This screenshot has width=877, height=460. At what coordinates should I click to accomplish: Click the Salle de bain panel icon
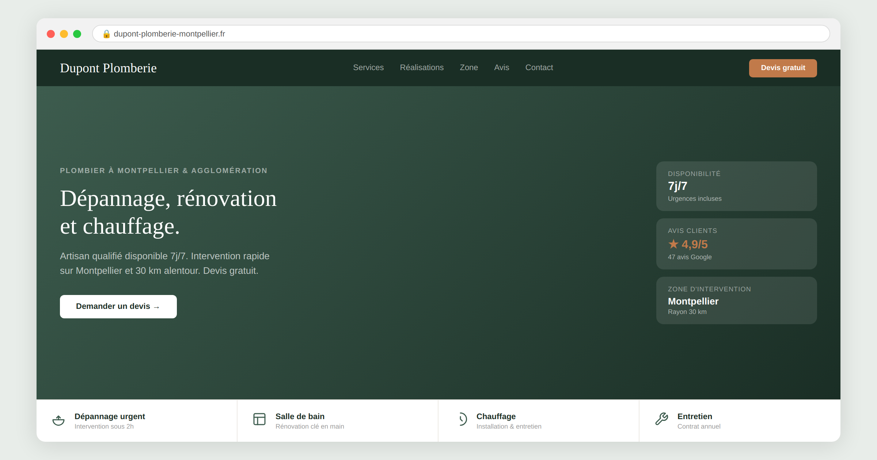tap(259, 419)
